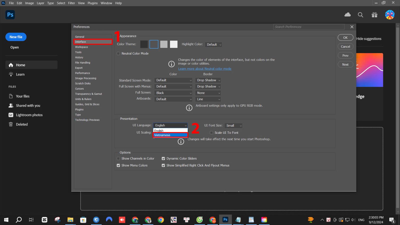The image size is (400, 225).
Task: Choose Vietnamese in UI Language list
Action: point(170,135)
